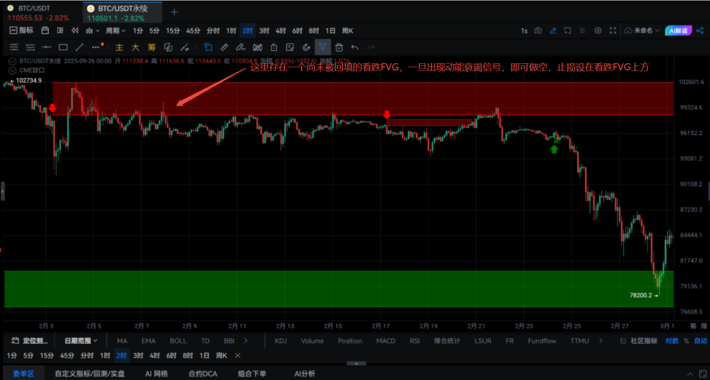Add a new chart tab with plus
Viewport: 710px width, 380px height.
point(174,12)
